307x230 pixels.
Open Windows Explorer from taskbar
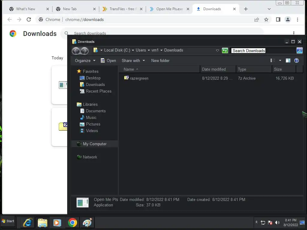pyautogui.click(x=42, y=223)
